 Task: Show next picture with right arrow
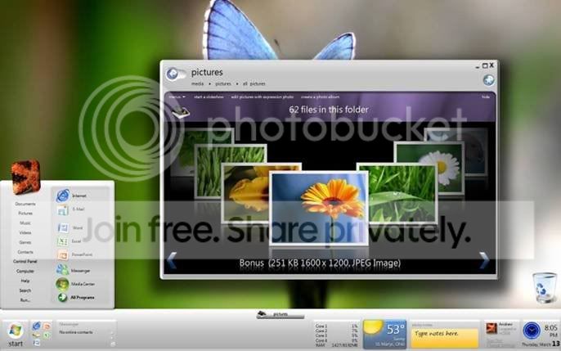point(484,260)
